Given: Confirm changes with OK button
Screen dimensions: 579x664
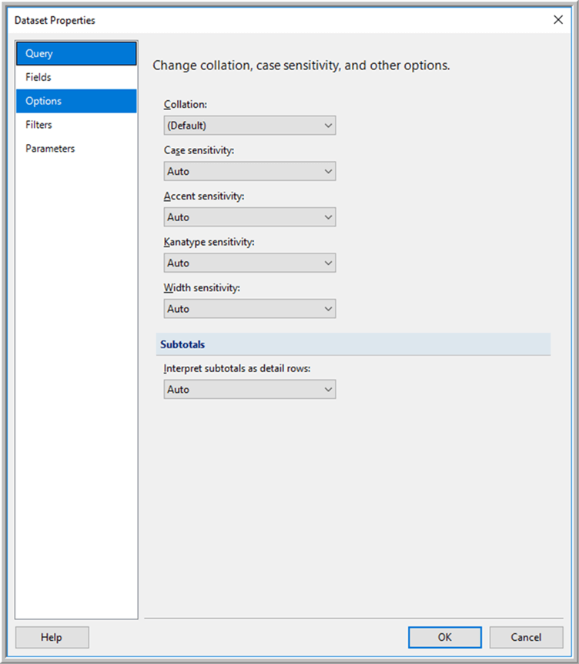Looking at the screenshot, I should click(445, 637).
